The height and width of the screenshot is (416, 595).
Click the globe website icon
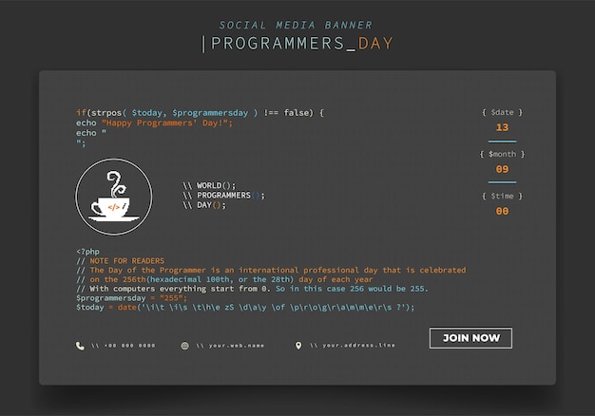click(x=184, y=346)
